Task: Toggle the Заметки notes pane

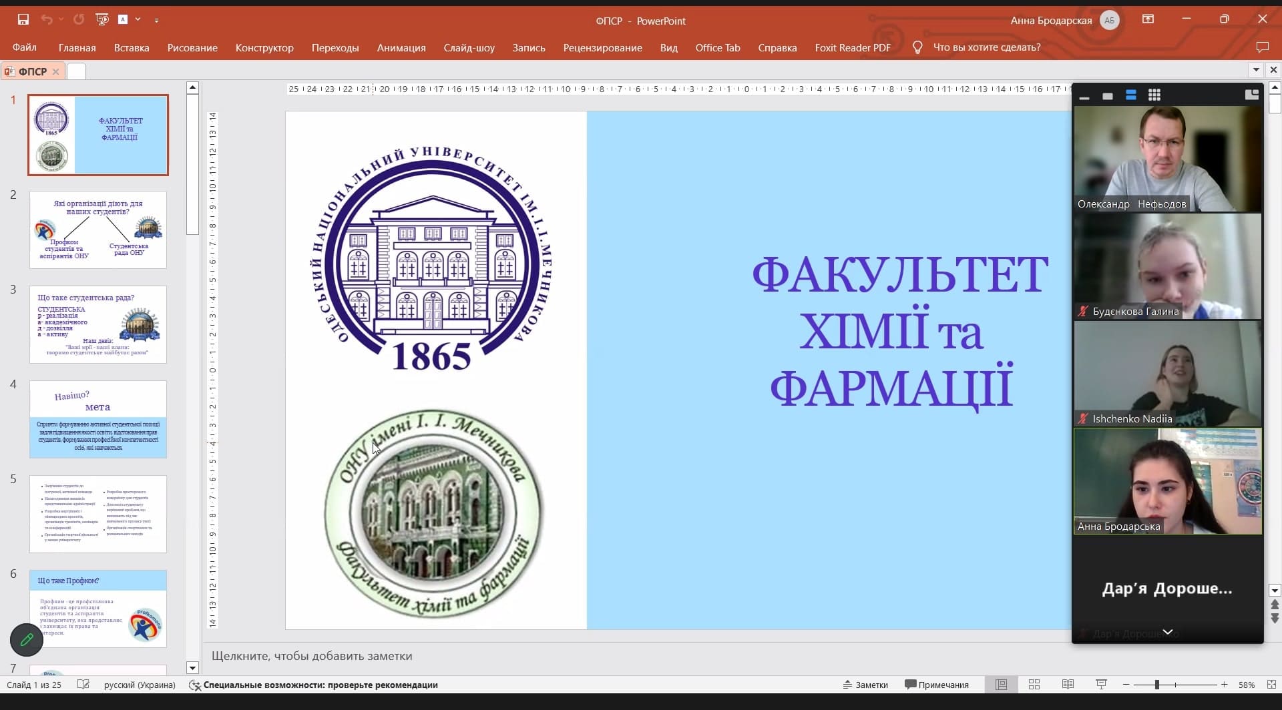Action: [x=865, y=685]
